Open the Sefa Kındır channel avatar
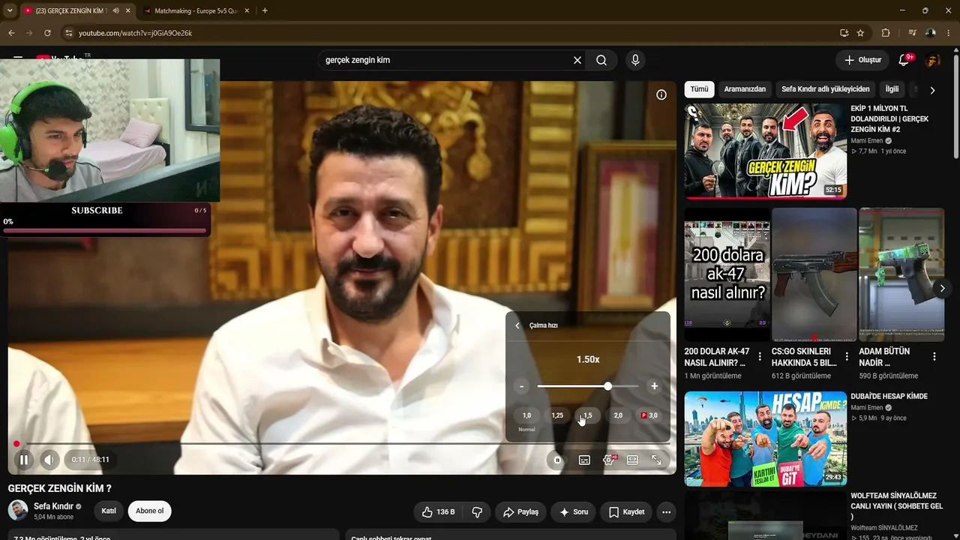960x540 pixels. pyautogui.click(x=18, y=511)
